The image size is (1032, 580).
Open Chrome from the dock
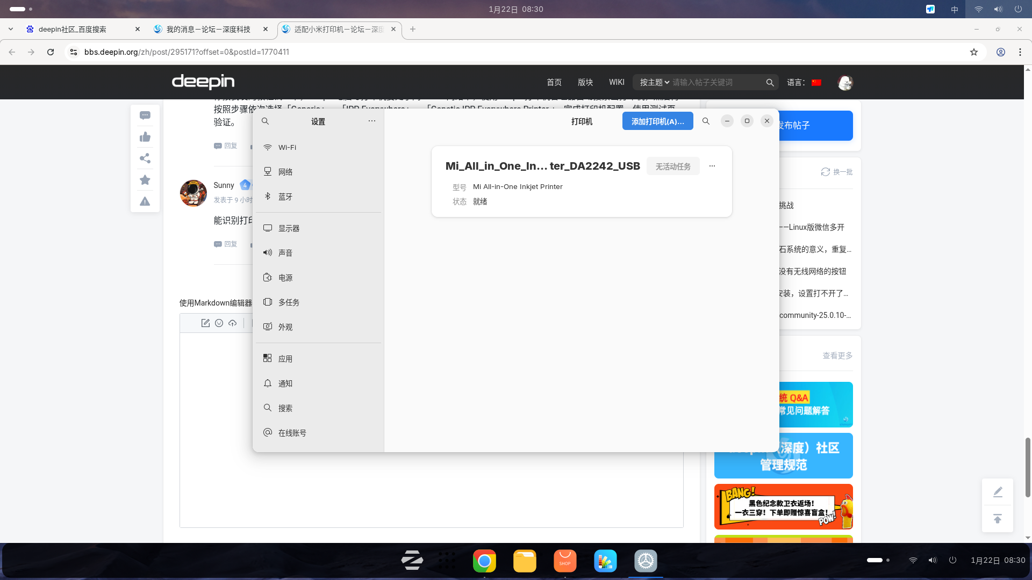tap(484, 561)
